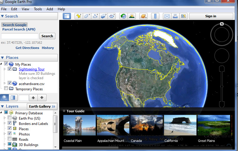Screen dimensions: 238x151
Task: Open the Add menu
Action: pos(50,9)
